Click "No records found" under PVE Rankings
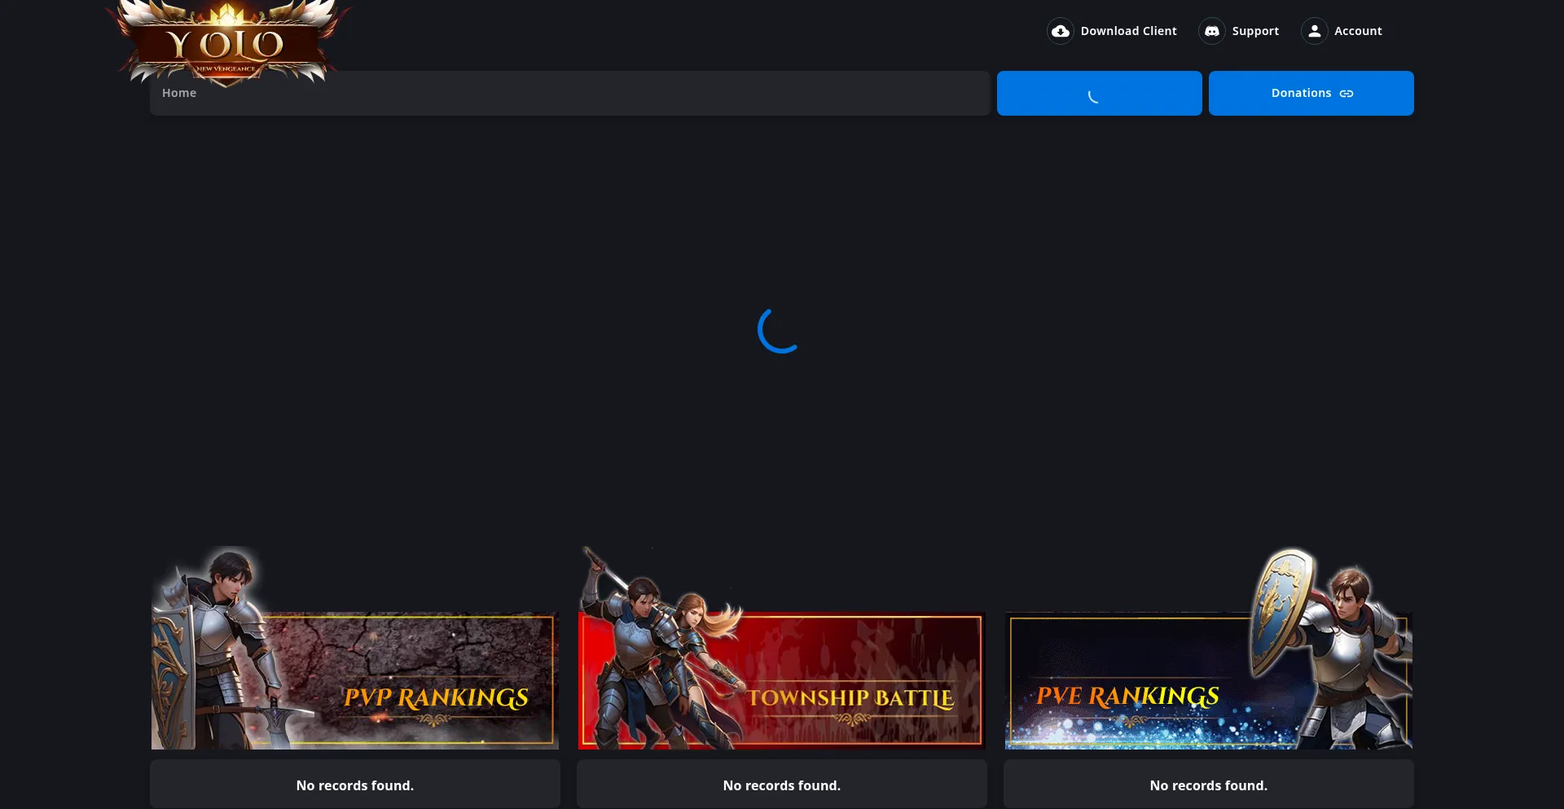Screen dimensions: 1564x809 pyautogui.click(x=1209, y=785)
